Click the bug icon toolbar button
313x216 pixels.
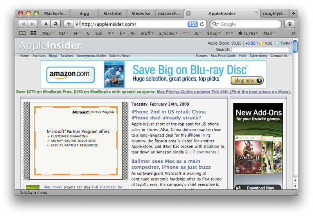290,24
